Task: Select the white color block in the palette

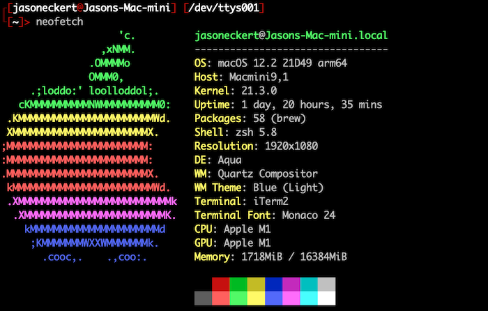Action: (x=326, y=298)
